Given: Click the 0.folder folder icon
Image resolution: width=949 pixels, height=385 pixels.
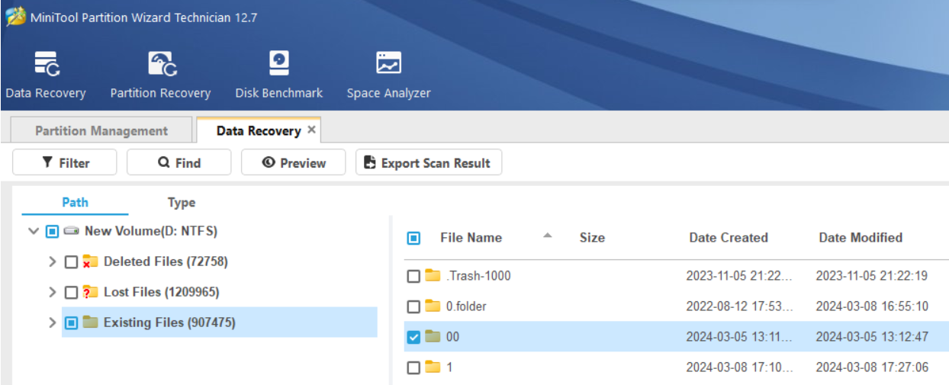Looking at the screenshot, I should [x=433, y=306].
